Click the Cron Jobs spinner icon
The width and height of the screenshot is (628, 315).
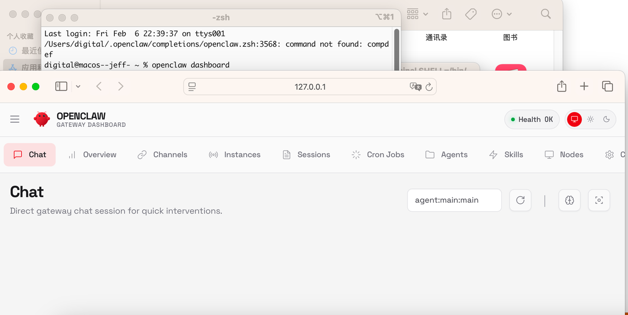[x=356, y=155]
